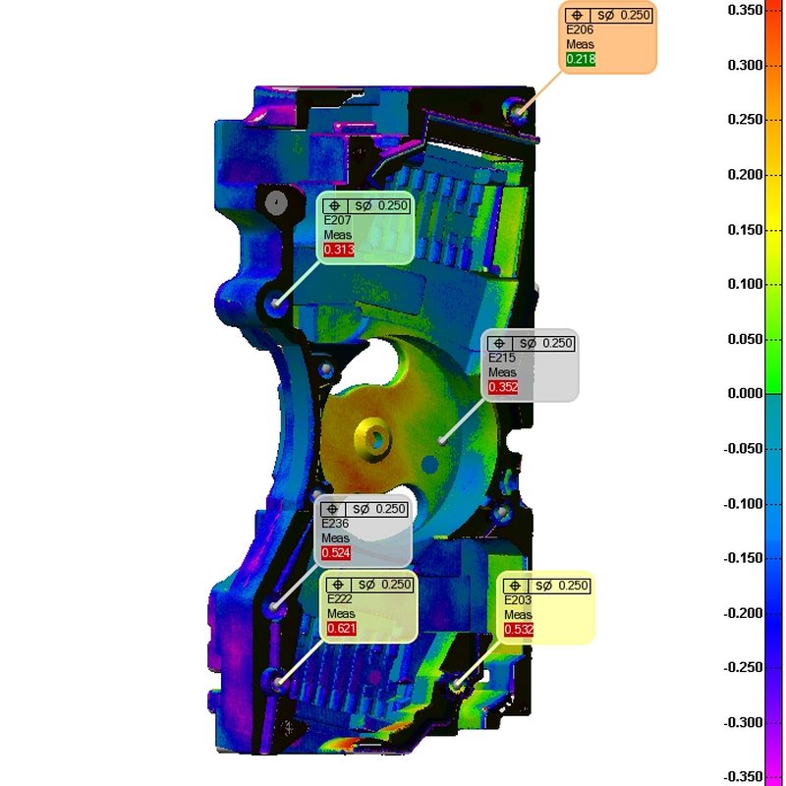Image resolution: width=786 pixels, height=786 pixels.
Task: Select the red measured value 0.621
Action: (341, 629)
